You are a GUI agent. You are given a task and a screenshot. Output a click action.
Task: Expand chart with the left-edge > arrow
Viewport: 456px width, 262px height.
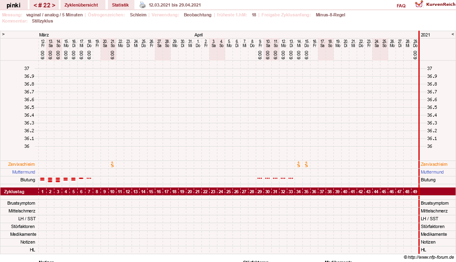click(x=3, y=34)
